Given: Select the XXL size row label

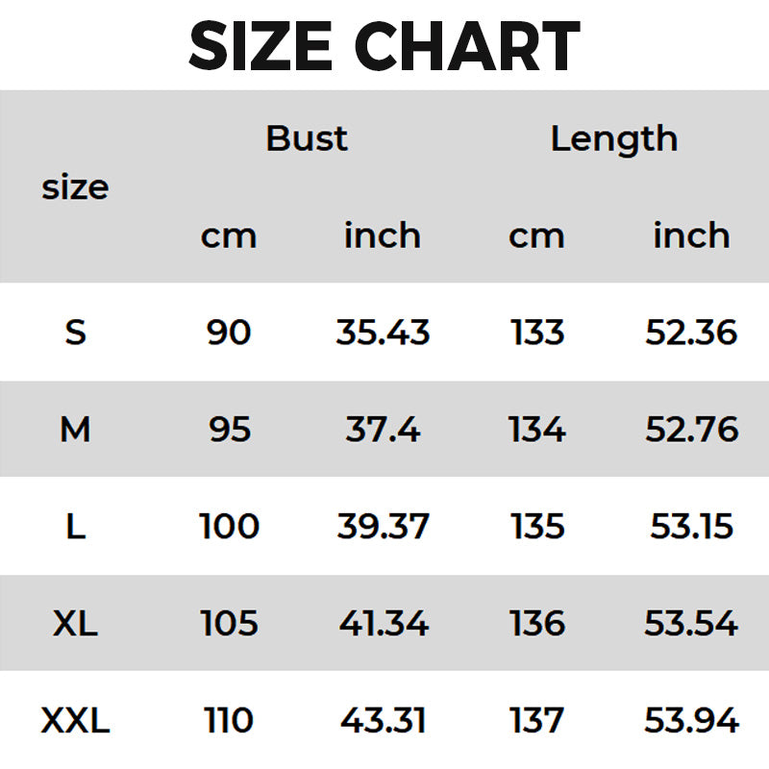Looking at the screenshot, I should click(75, 720).
